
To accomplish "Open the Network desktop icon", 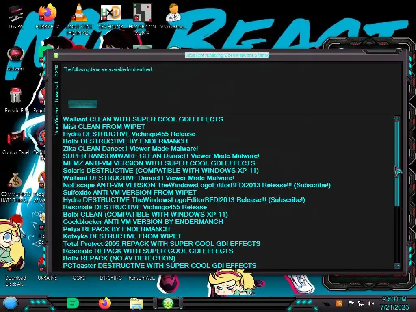I will coord(16,59).
